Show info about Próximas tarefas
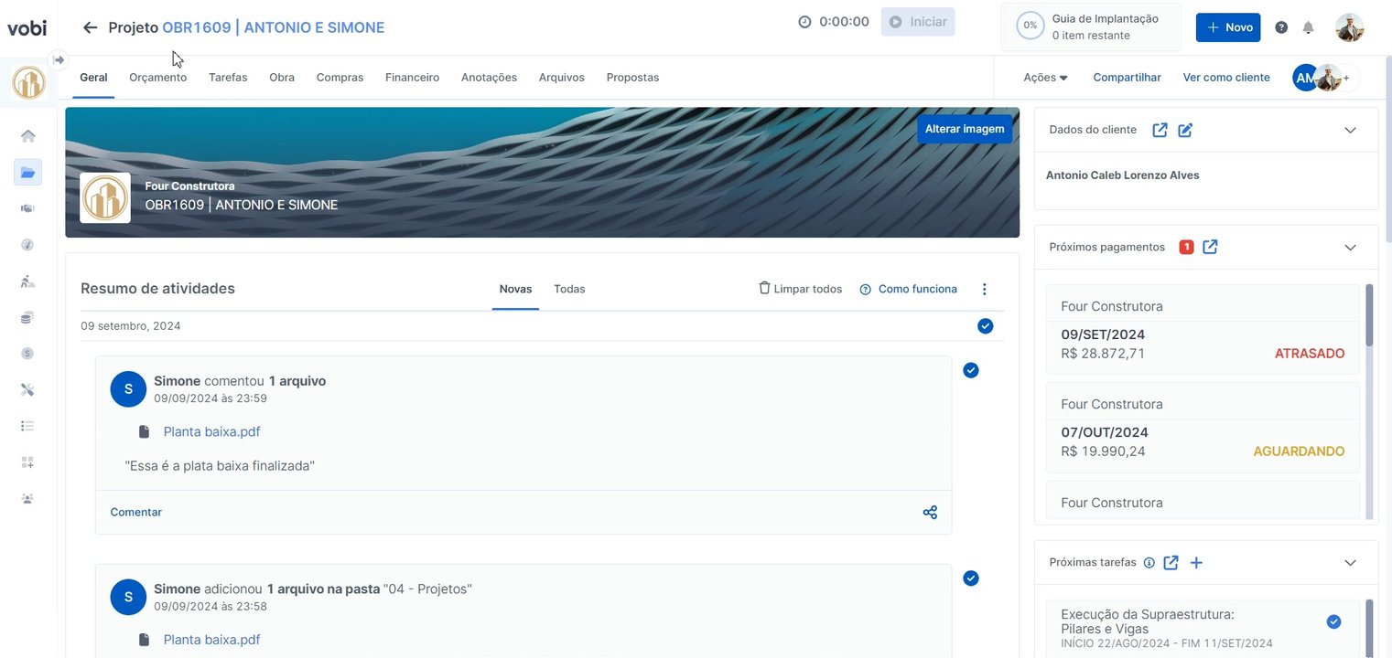Screen dimensions: 1392x658 coord(1149,563)
